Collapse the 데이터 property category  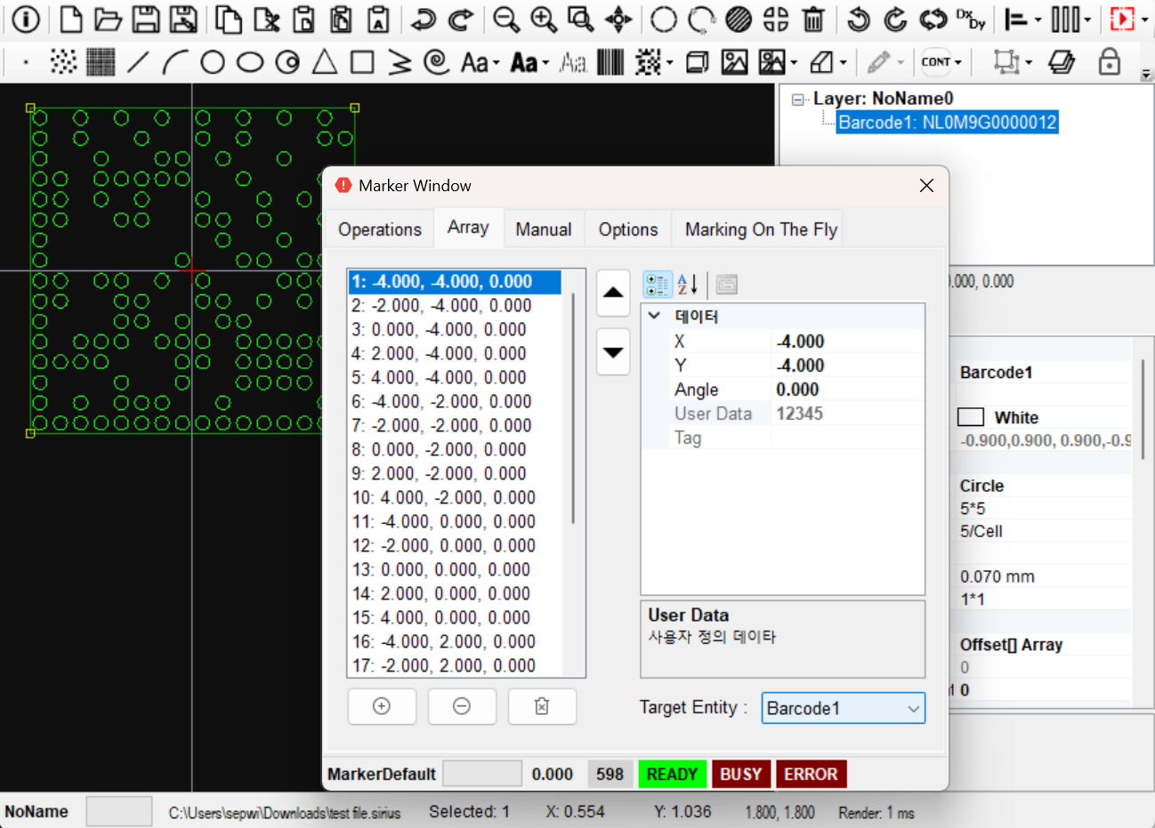[654, 316]
